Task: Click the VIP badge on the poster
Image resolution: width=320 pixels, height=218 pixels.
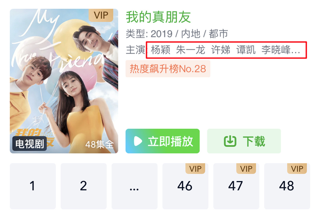Action: pyautogui.click(x=101, y=15)
